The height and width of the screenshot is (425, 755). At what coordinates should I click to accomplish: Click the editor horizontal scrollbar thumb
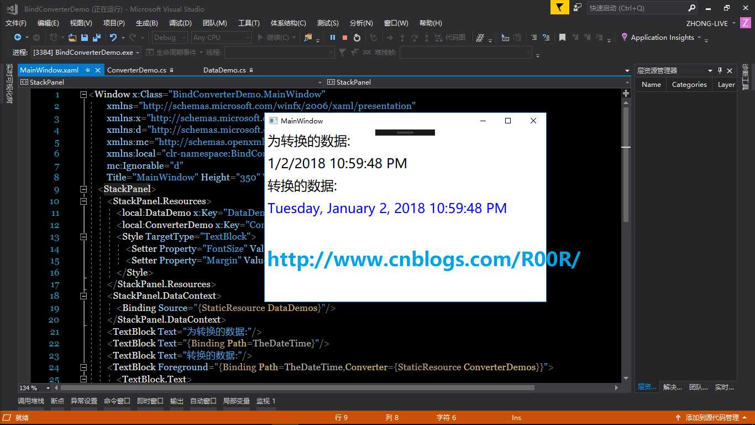tap(297, 388)
